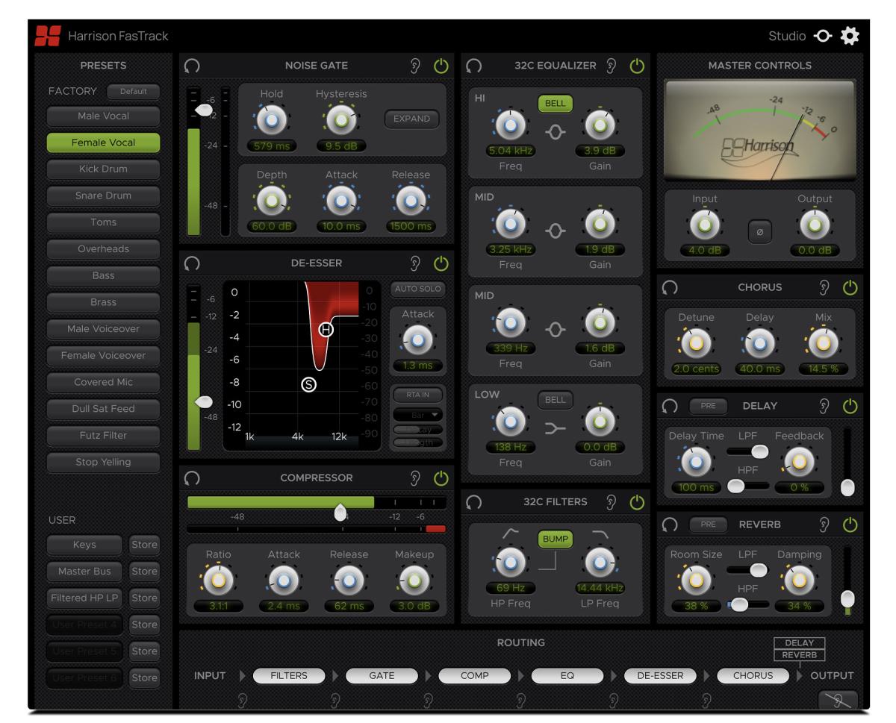The image size is (896, 723).
Task: Click the Delay level vertical slider
Action: coord(847,462)
